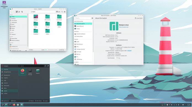The width and height of the screenshot is (192, 107).
Task: Switch Dolphin to icons view mode
Action: (x=17, y=12)
